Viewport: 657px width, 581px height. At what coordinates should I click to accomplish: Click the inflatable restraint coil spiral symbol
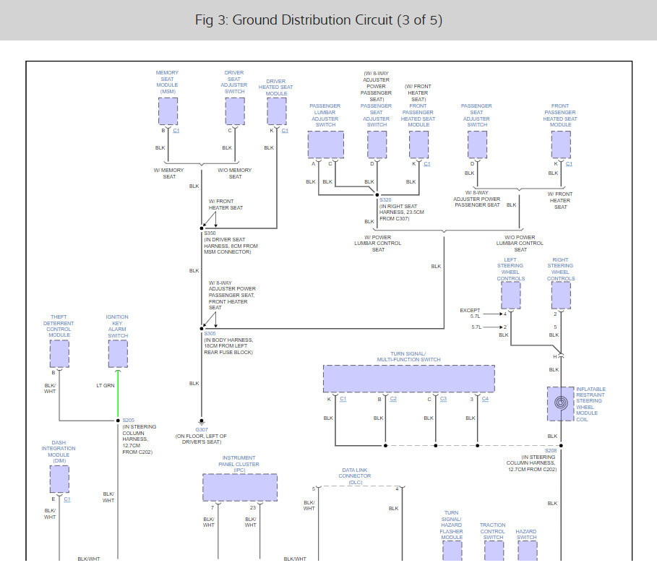[x=561, y=403]
